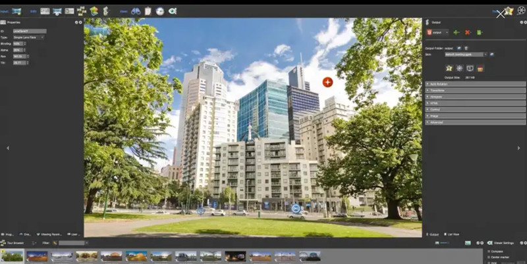This screenshot has width=527, height=264.
Task: Select the blue hotspot marker near the left road
Action: click(x=200, y=211)
